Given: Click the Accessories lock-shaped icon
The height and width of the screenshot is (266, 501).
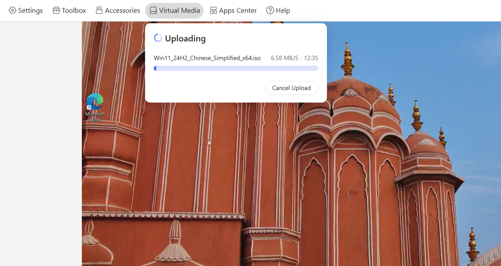Looking at the screenshot, I should [99, 10].
